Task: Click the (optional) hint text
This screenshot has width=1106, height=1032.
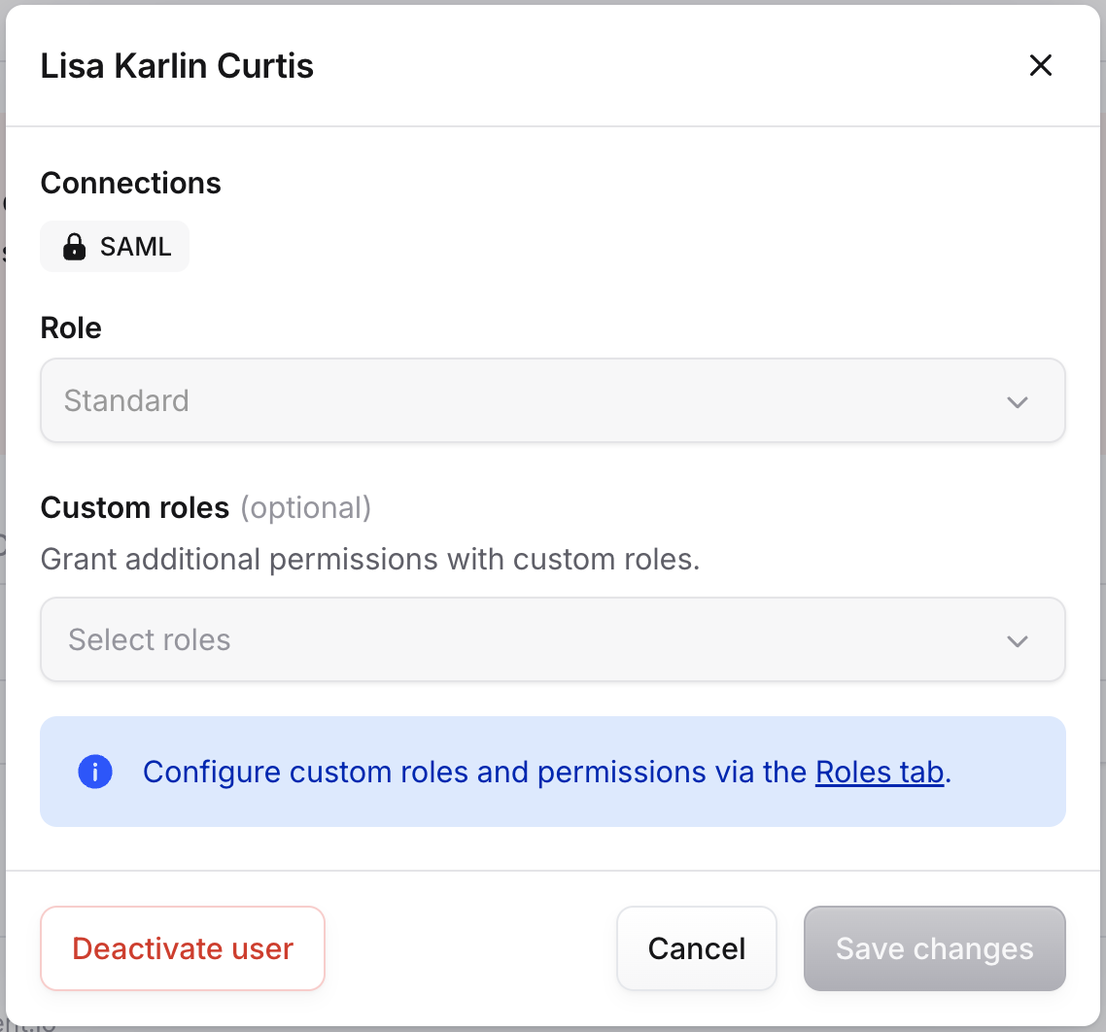Action: point(305,507)
